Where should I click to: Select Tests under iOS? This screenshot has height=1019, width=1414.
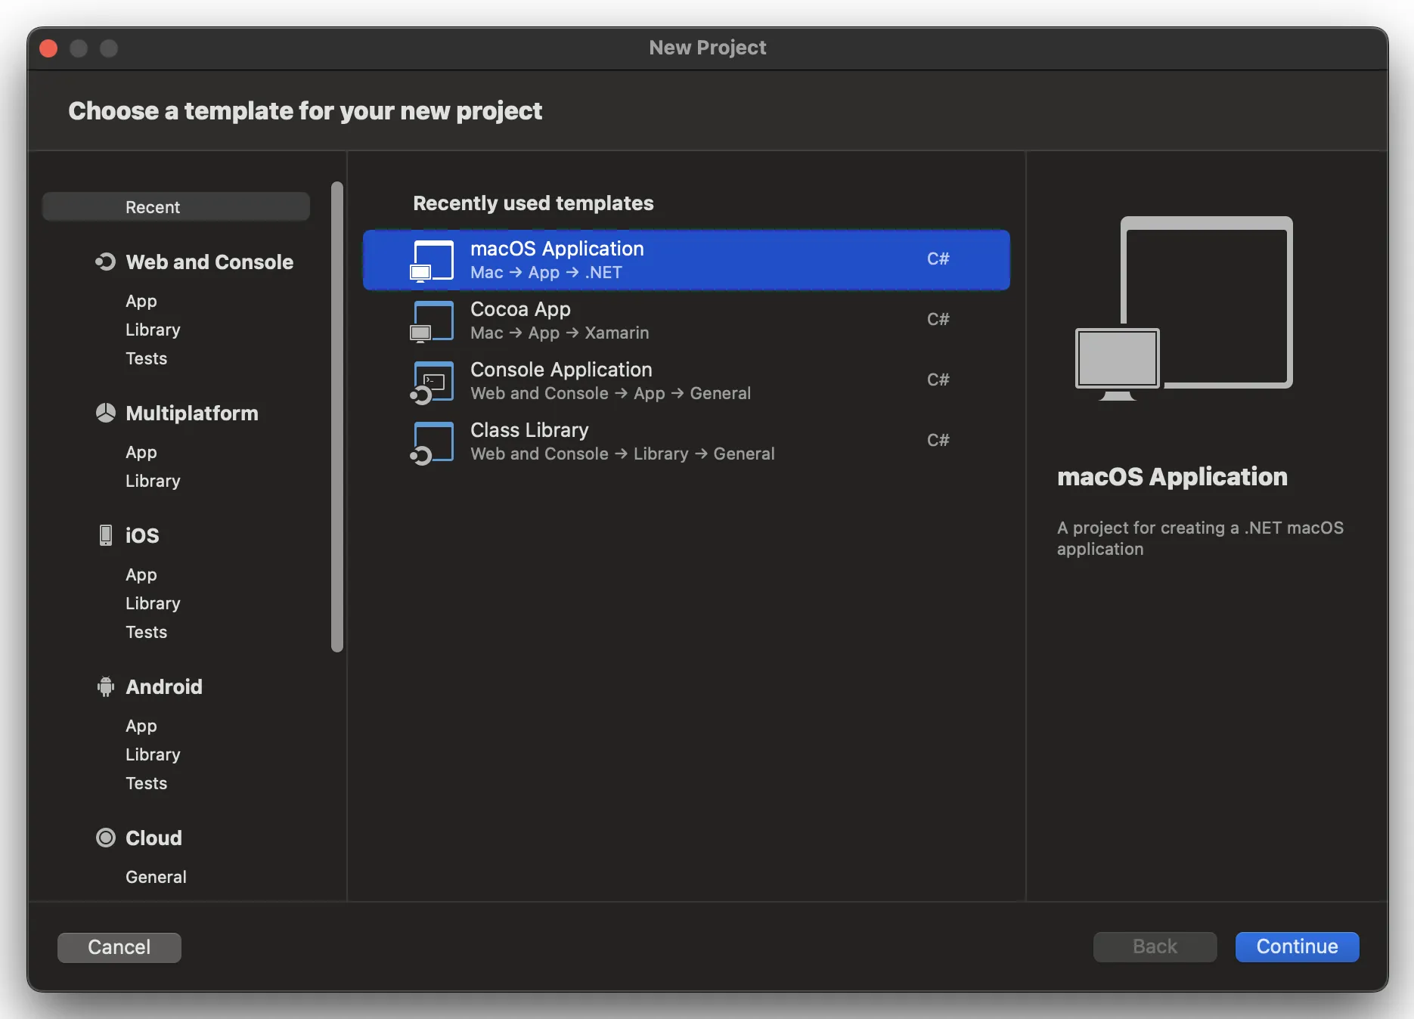(x=146, y=632)
